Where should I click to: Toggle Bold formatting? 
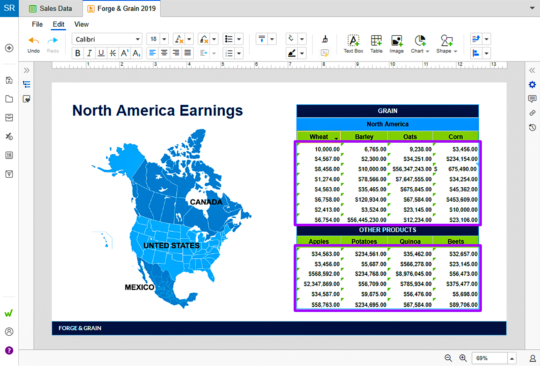pyautogui.click(x=78, y=53)
